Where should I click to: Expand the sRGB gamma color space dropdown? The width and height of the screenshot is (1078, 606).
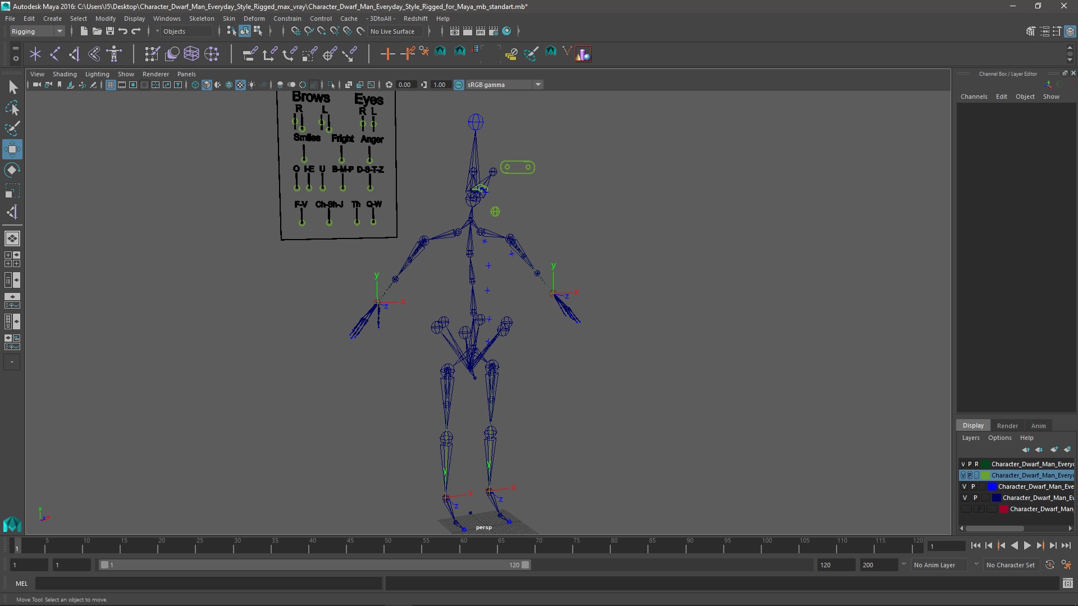tap(538, 85)
